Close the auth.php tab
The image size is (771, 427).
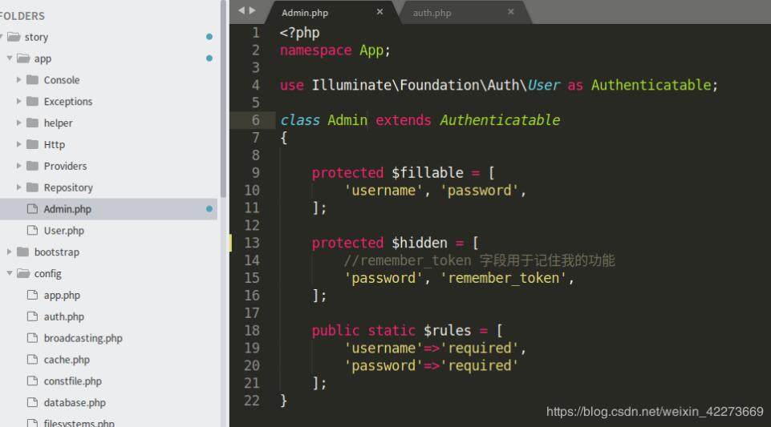[510, 12]
